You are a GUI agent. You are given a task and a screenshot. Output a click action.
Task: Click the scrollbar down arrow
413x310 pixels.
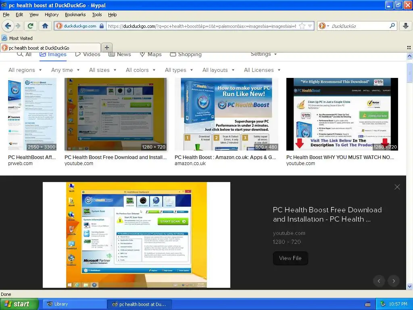pos(409,287)
